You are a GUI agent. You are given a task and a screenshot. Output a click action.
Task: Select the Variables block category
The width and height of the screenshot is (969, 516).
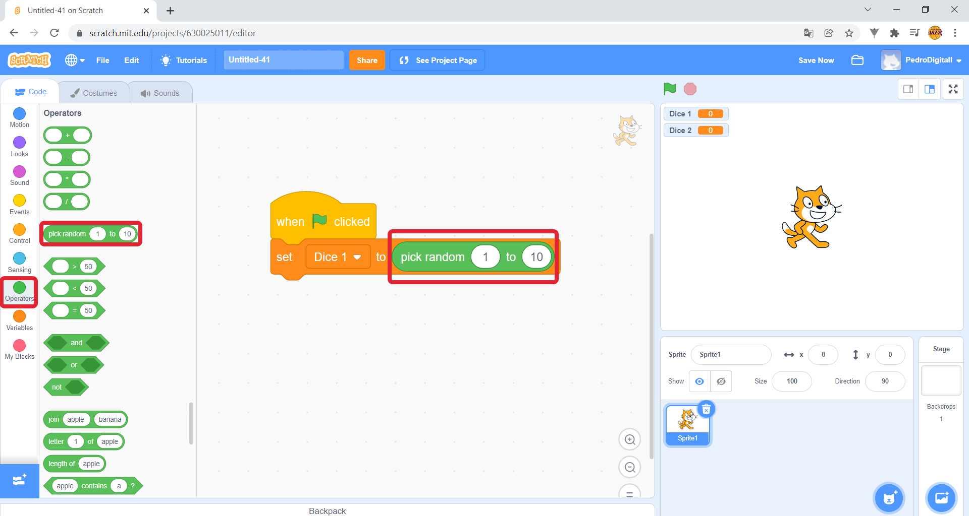[x=20, y=320]
